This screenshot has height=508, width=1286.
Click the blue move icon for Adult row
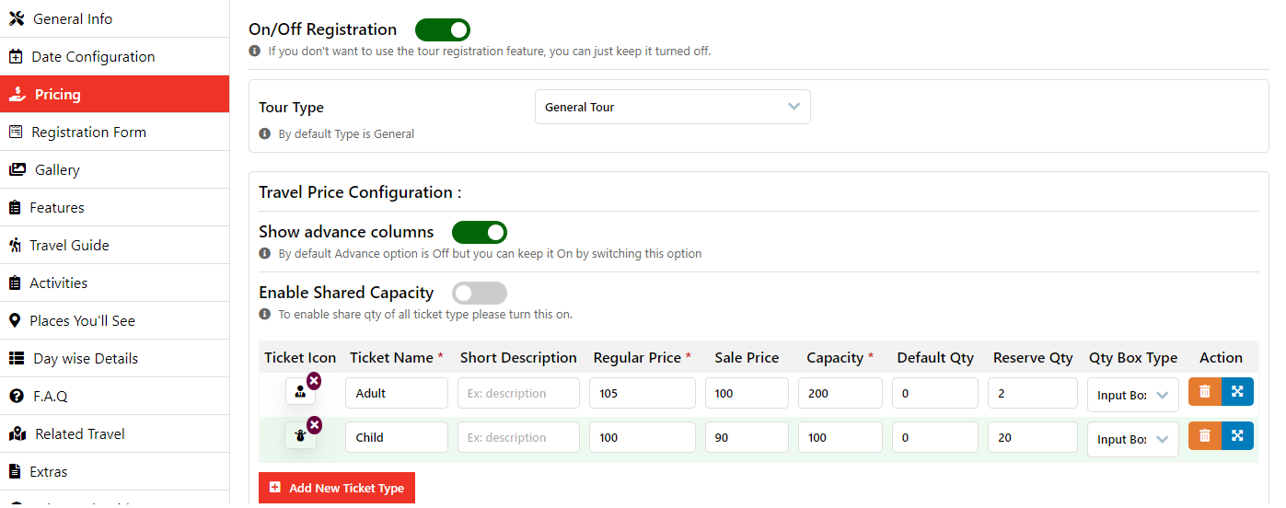(1237, 392)
